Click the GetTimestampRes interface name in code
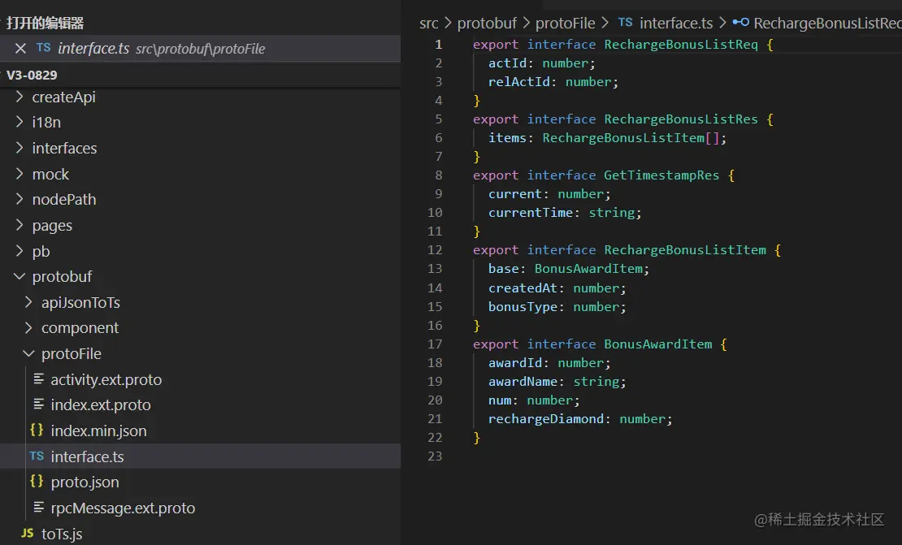902x545 pixels. 661,175
